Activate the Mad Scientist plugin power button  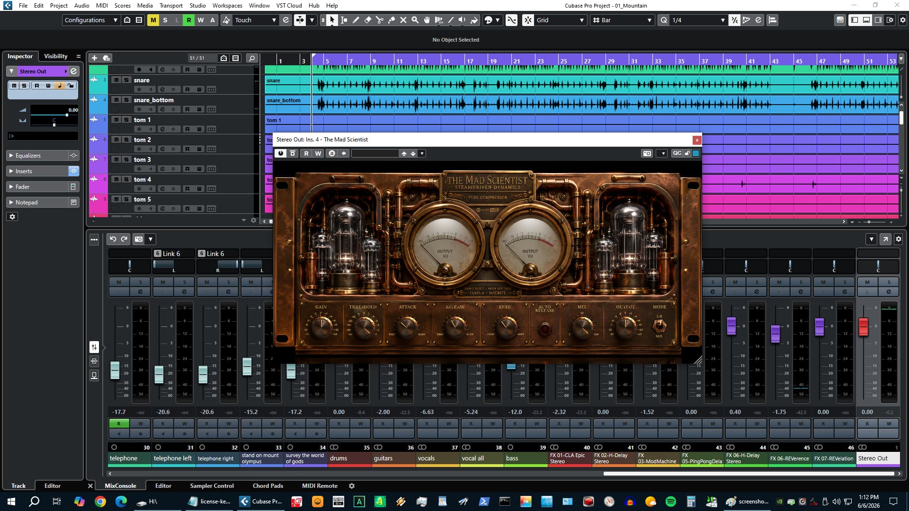pyautogui.click(x=281, y=153)
